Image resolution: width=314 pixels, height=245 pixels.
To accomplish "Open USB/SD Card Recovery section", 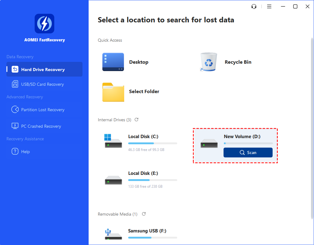I will tap(44, 84).
